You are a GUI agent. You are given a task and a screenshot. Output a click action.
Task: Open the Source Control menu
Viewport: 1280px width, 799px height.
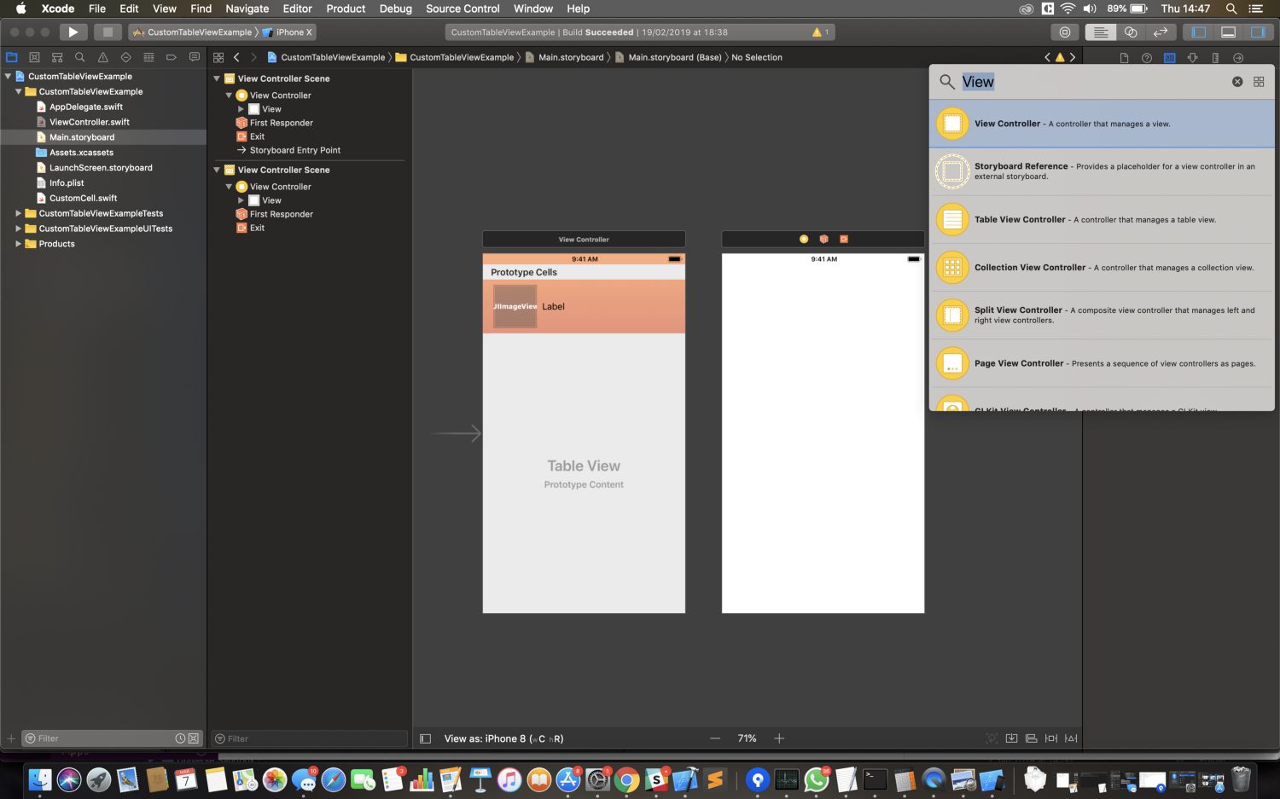[463, 9]
